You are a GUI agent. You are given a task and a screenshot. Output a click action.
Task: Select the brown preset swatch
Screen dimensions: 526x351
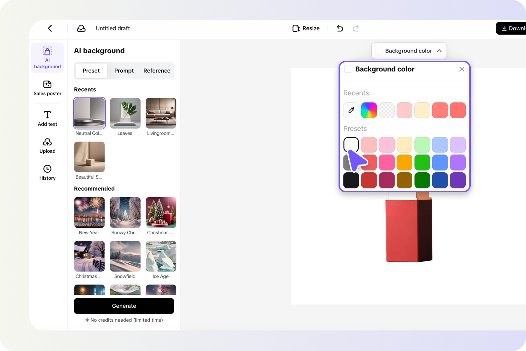(x=405, y=180)
